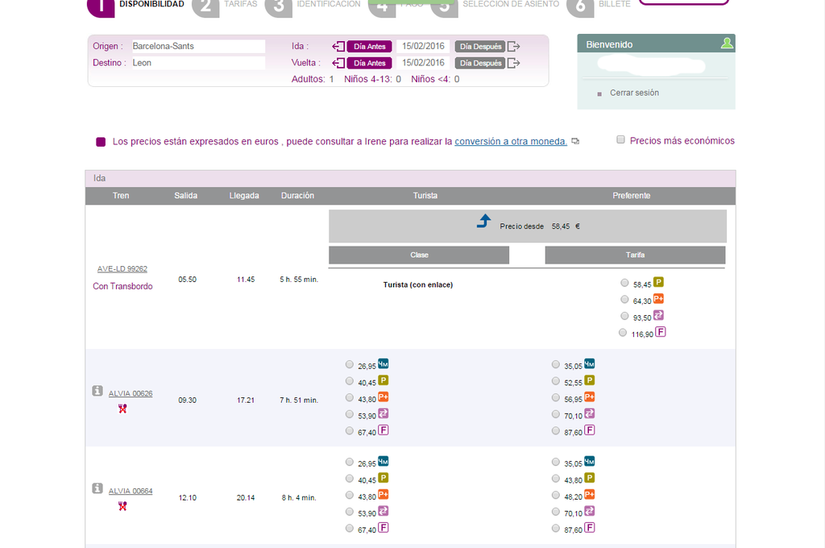This screenshot has width=825, height=548.
Task: Click P+ icon beside 48,20 fare
Action: [589, 494]
